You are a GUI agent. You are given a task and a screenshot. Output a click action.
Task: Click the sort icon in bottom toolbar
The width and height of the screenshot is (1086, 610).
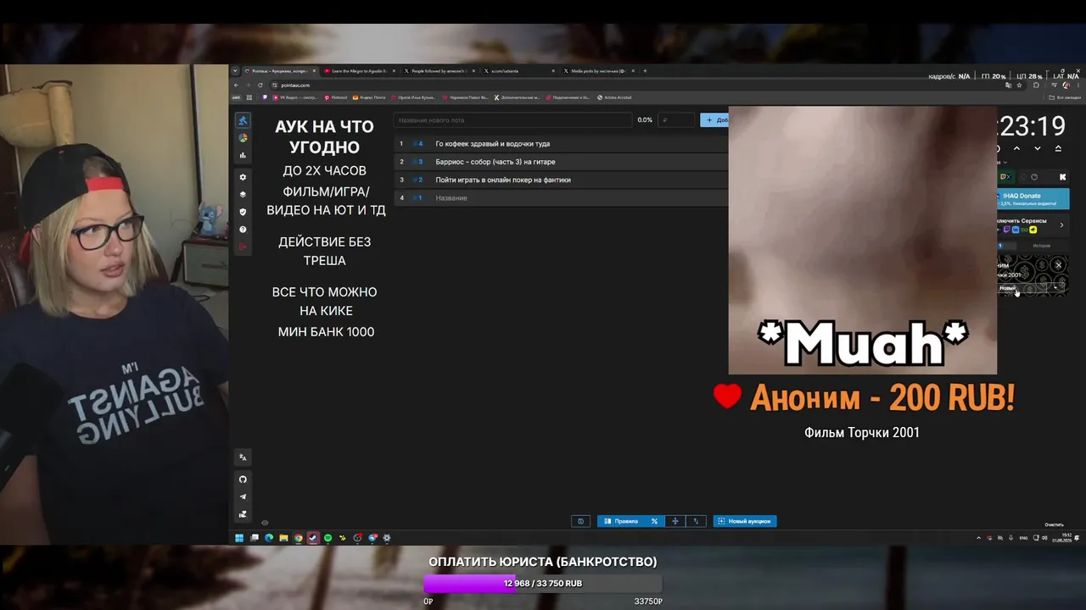[696, 521]
